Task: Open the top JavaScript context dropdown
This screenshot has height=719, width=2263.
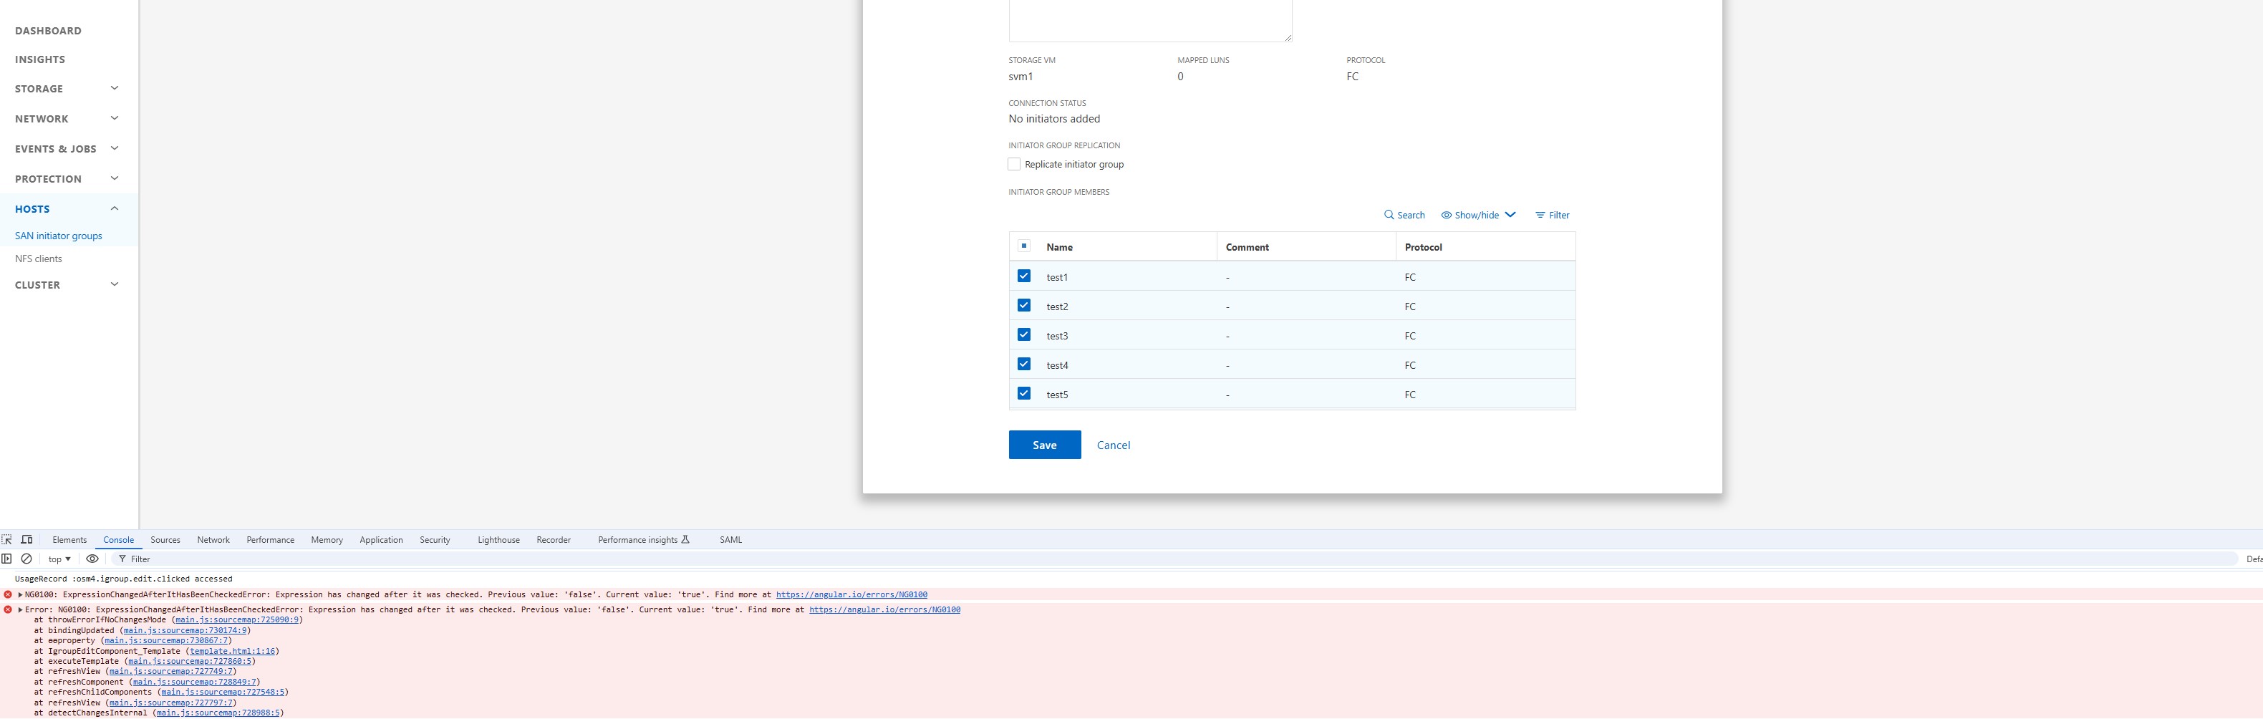Action: click(x=59, y=559)
